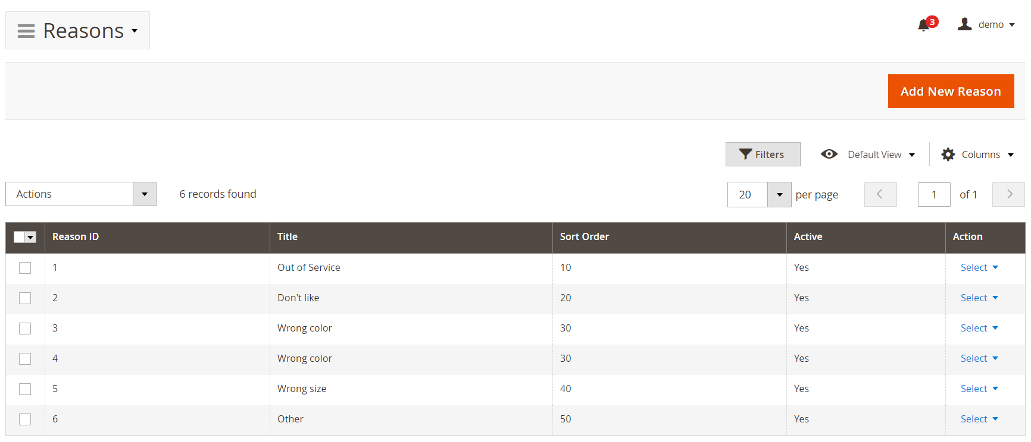Screen dimensions: 1031x442
Task: Go to the previous page arrow
Action: click(880, 194)
